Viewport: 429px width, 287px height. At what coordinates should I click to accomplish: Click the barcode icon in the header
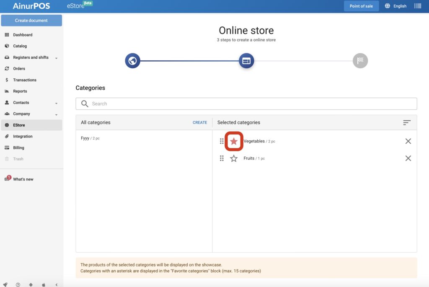click(x=418, y=6)
